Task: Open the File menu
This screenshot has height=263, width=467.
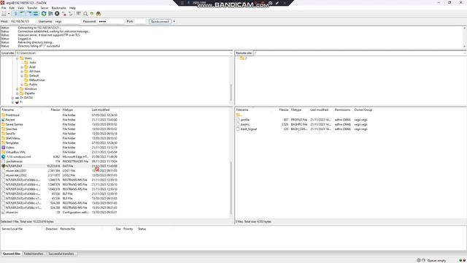Action: (4, 8)
